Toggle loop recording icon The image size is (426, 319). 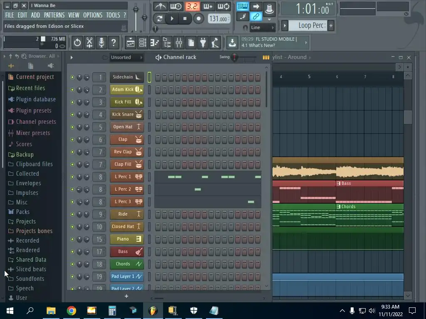223,6
